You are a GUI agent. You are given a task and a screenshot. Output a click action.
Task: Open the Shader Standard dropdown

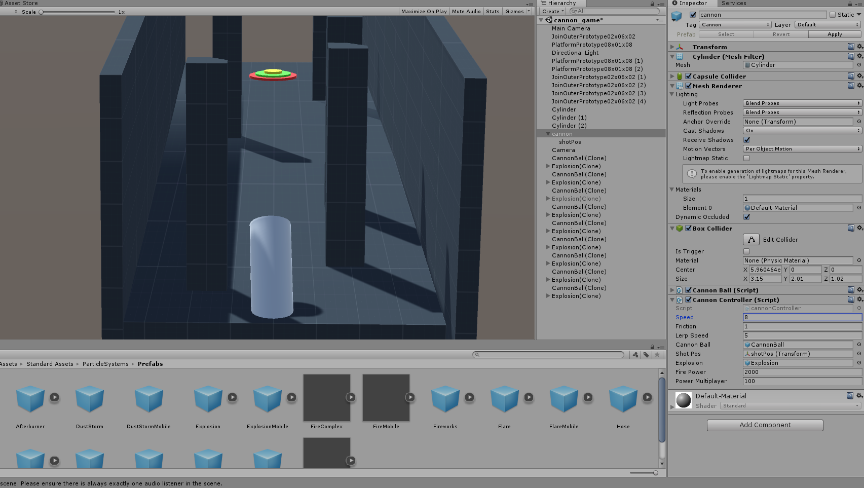(x=791, y=406)
